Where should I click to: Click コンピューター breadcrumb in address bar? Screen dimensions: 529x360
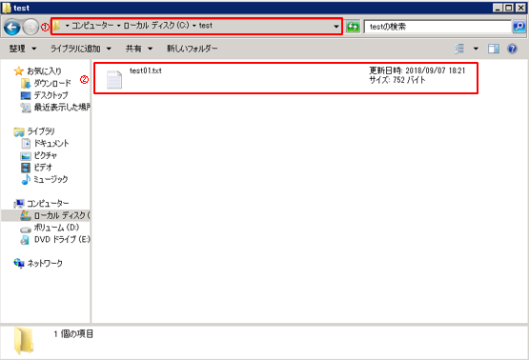pos(92,26)
